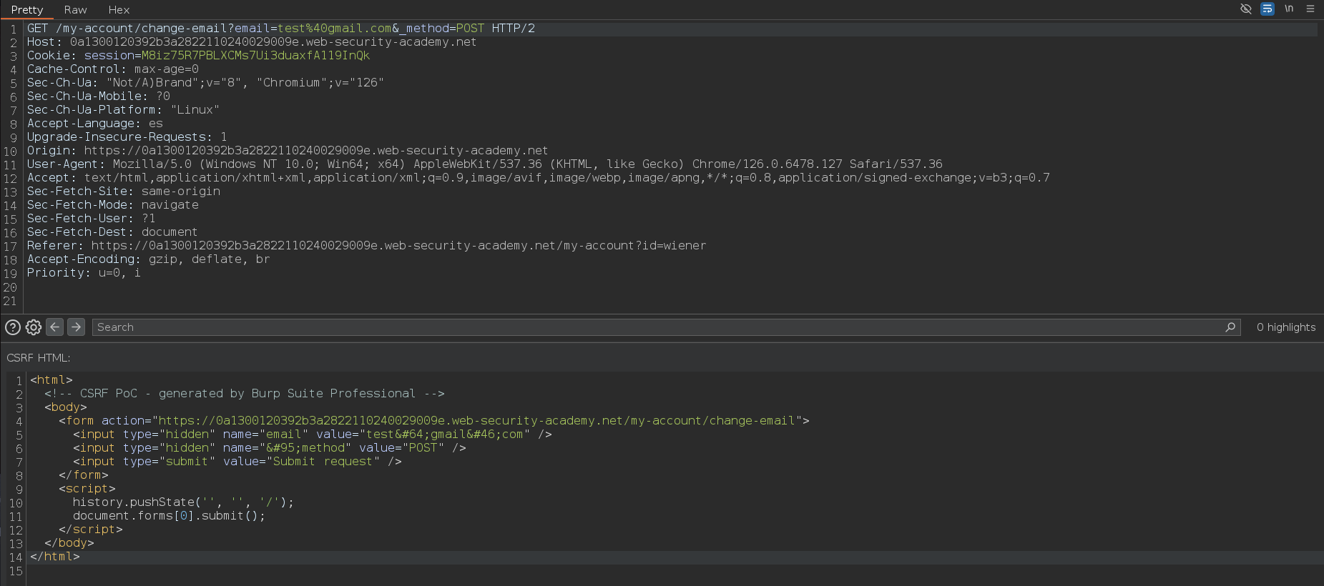Click the Sec-Ch-Ua header line
The height and width of the screenshot is (586, 1324).
205,83
